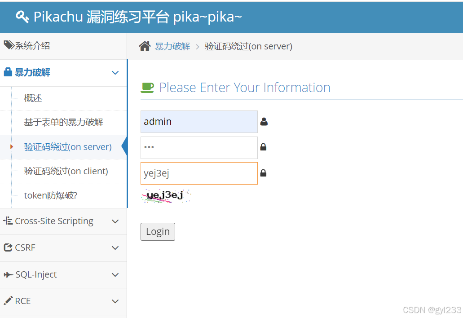
Task: Select 验证码绕过(on server) in the sidebar
Action: click(x=68, y=147)
